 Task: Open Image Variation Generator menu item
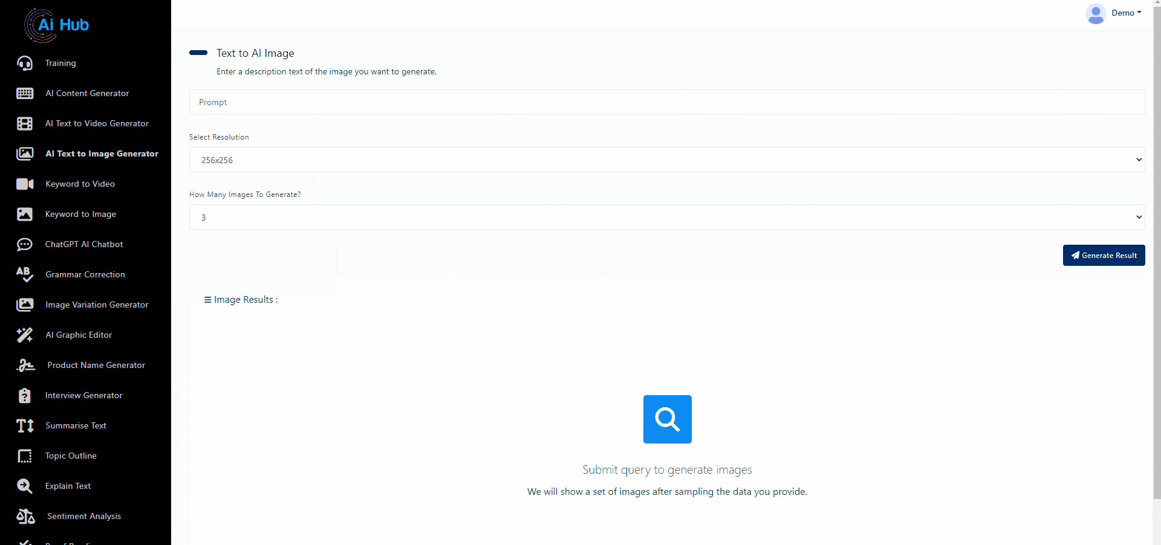[x=97, y=305]
